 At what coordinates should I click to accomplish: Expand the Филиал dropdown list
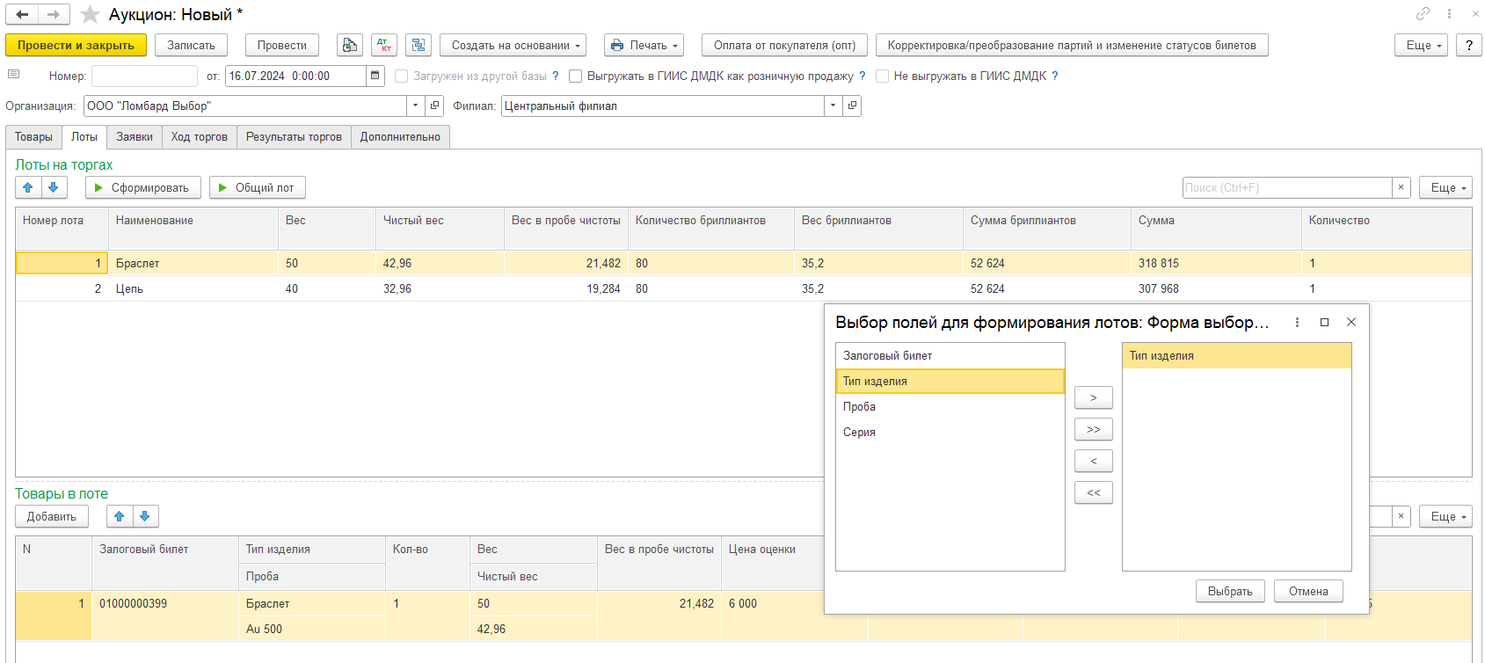pos(833,106)
